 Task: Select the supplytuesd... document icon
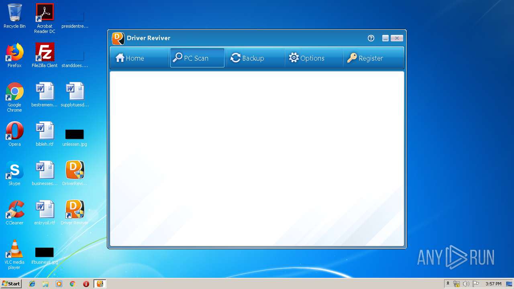click(x=75, y=95)
